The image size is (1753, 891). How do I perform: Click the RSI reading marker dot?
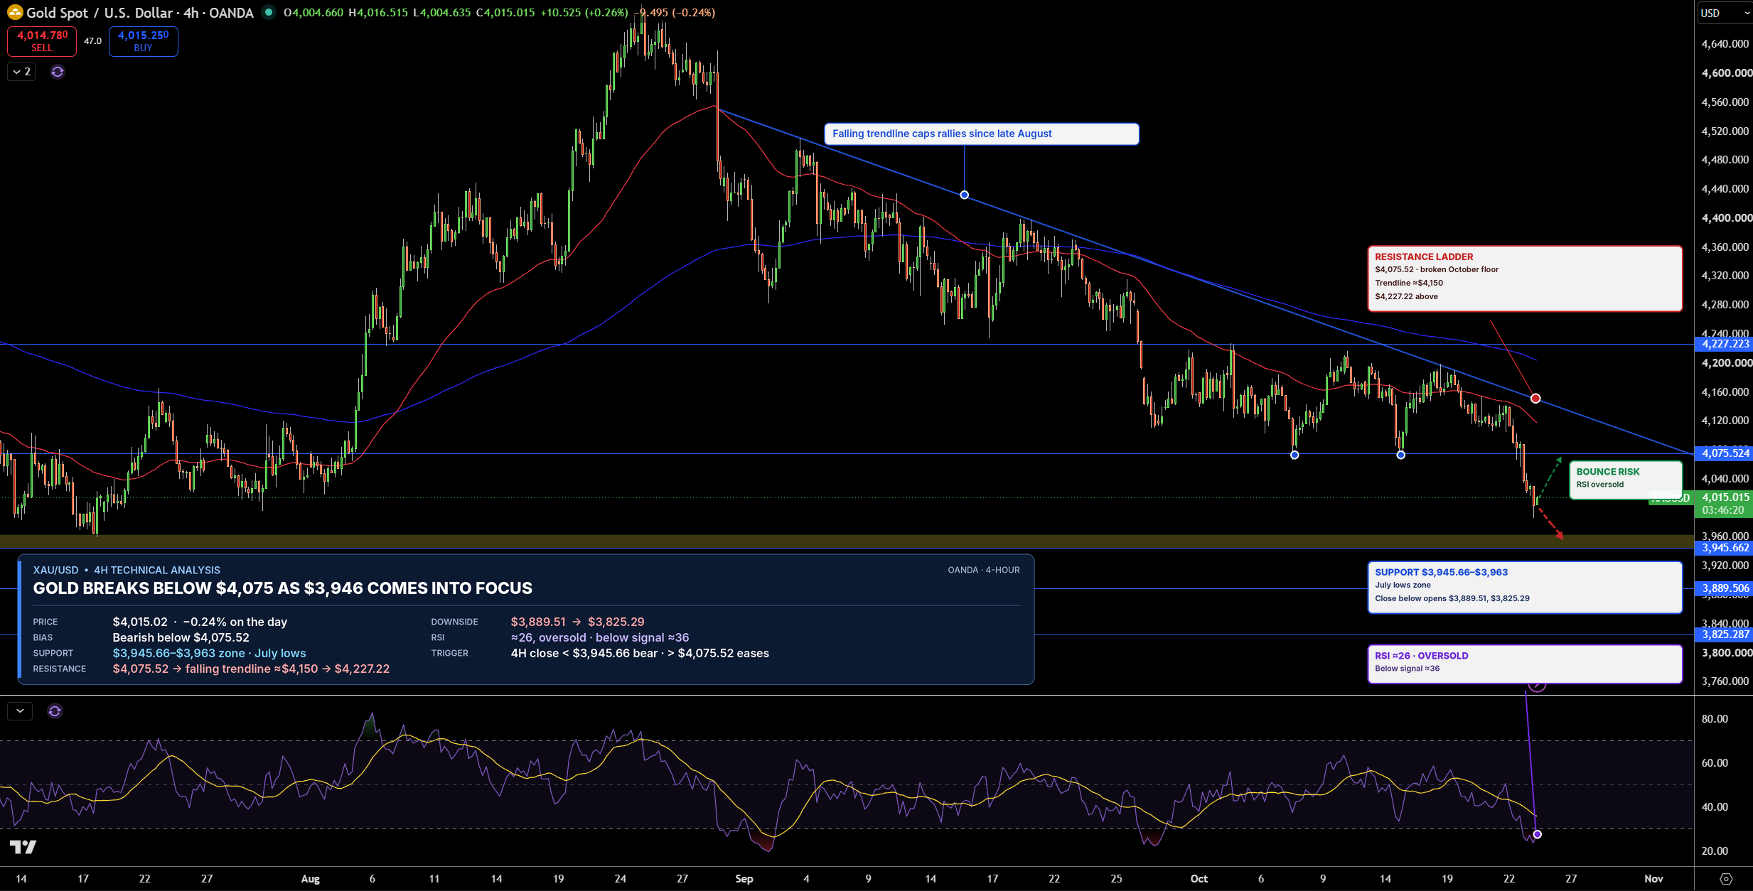click(1538, 834)
